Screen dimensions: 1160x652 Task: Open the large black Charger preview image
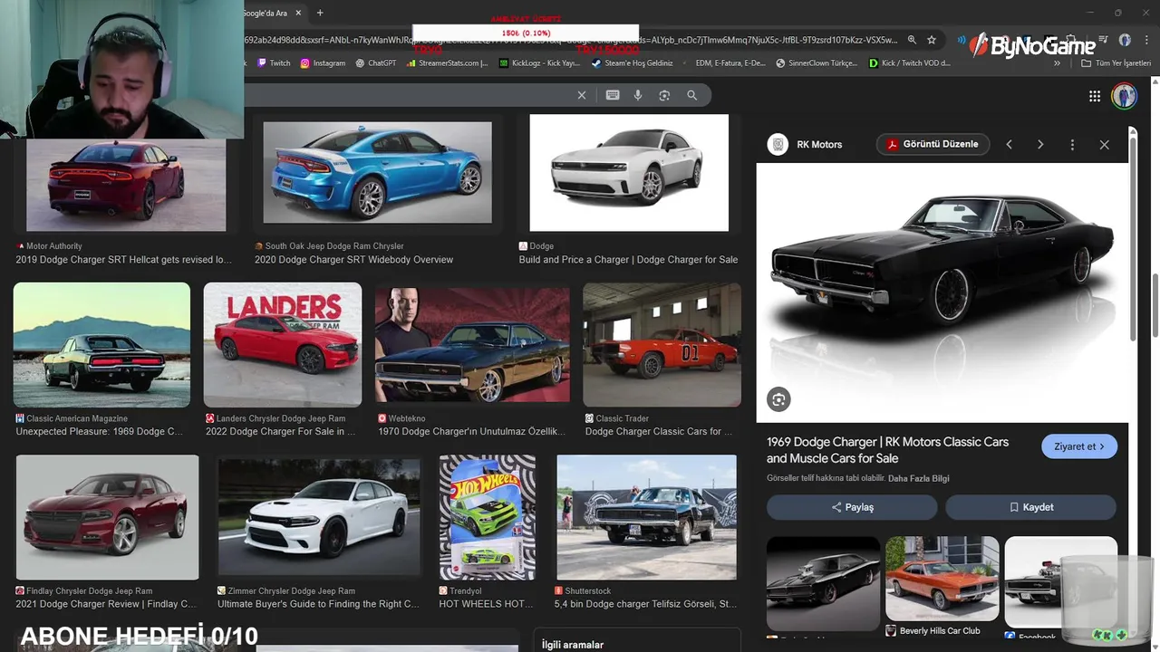coord(942,292)
